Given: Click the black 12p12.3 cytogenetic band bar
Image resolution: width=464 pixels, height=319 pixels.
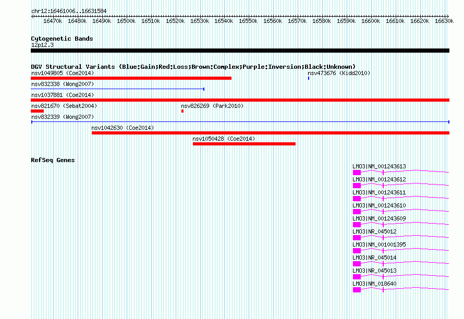Looking at the screenshot, I should [x=240, y=51].
